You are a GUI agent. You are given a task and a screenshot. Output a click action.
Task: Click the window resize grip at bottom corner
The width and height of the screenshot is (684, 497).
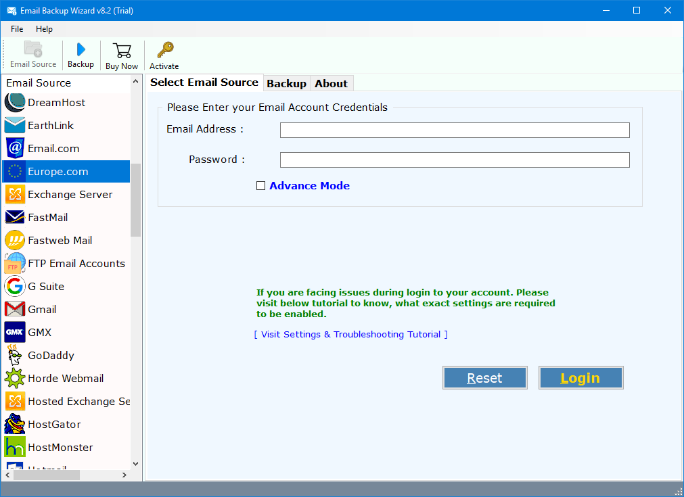click(x=679, y=492)
